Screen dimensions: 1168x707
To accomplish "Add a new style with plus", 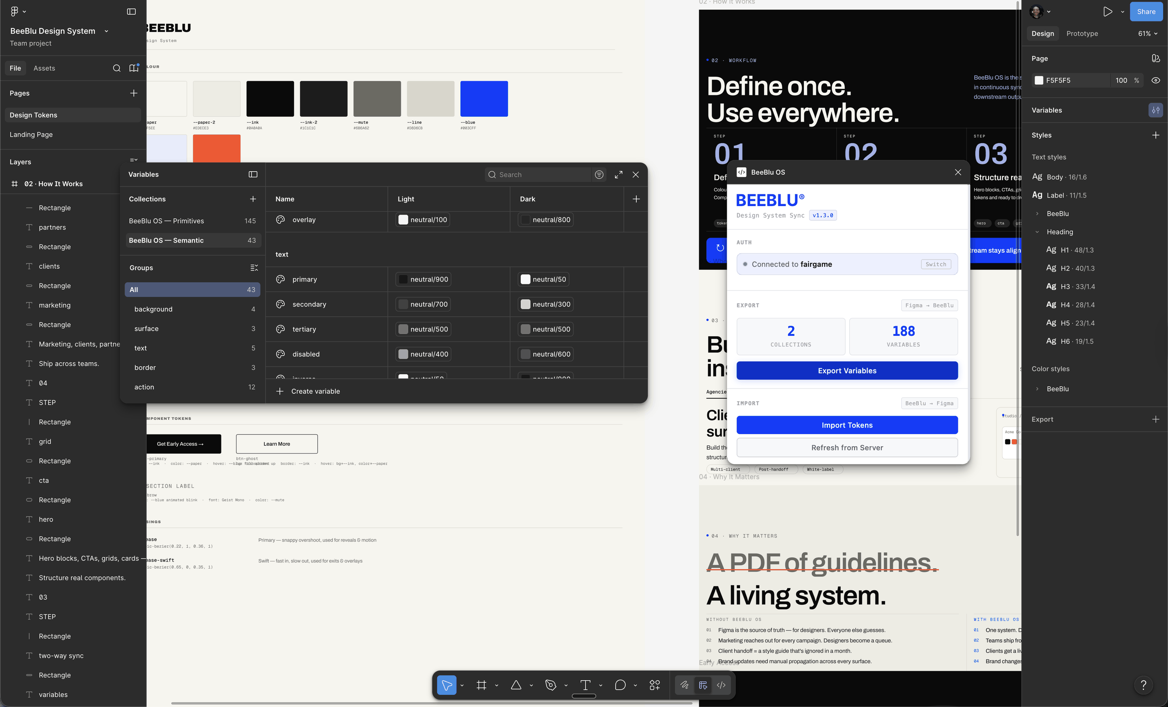I will tap(1156, 135).
